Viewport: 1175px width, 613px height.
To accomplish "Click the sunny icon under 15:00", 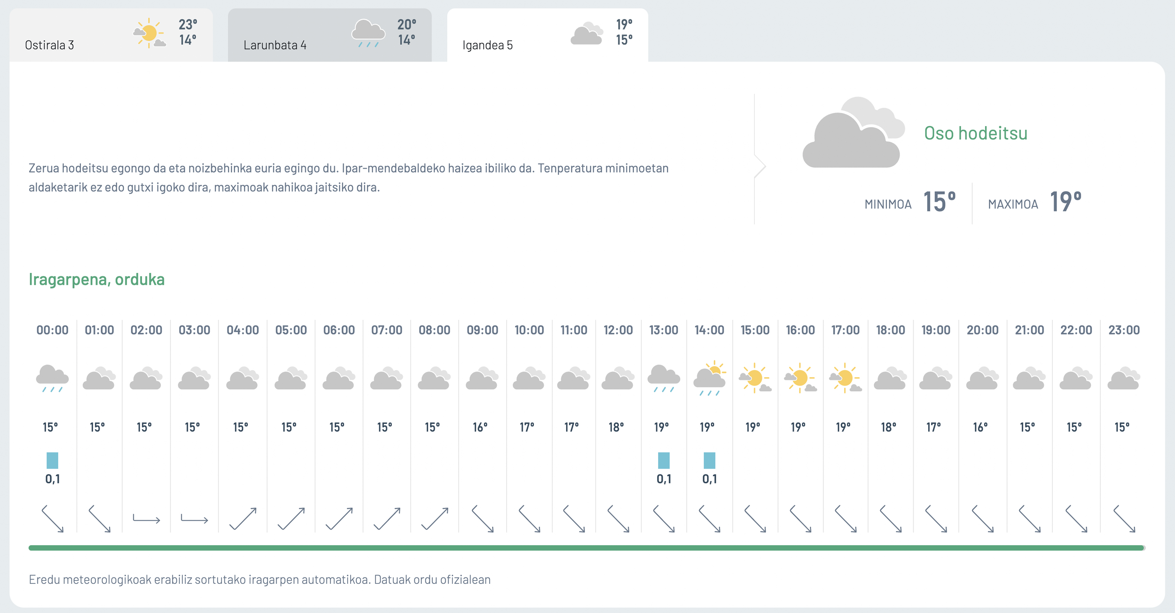I will click(755, 378).
